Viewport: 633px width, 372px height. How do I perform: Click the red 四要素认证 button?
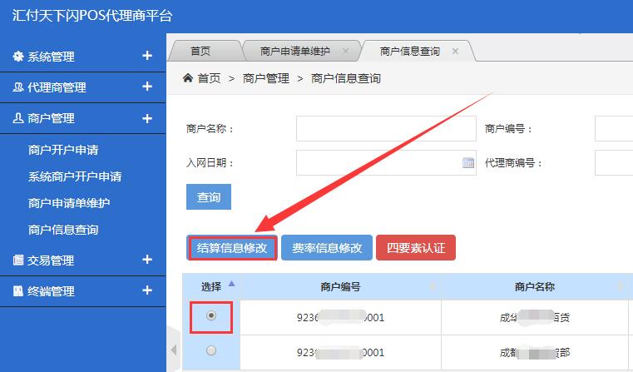(416, 248)
